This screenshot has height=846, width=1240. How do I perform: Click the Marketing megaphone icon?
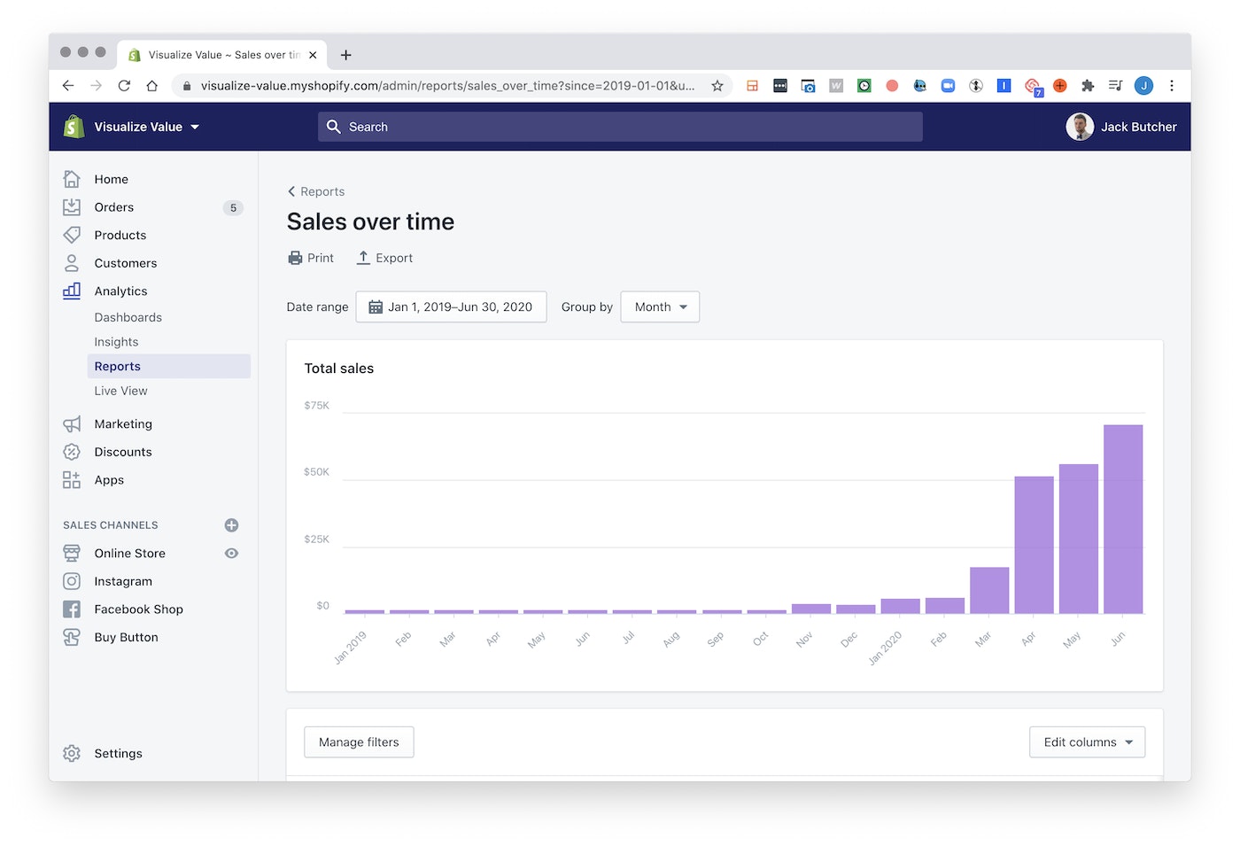[72, 424]
